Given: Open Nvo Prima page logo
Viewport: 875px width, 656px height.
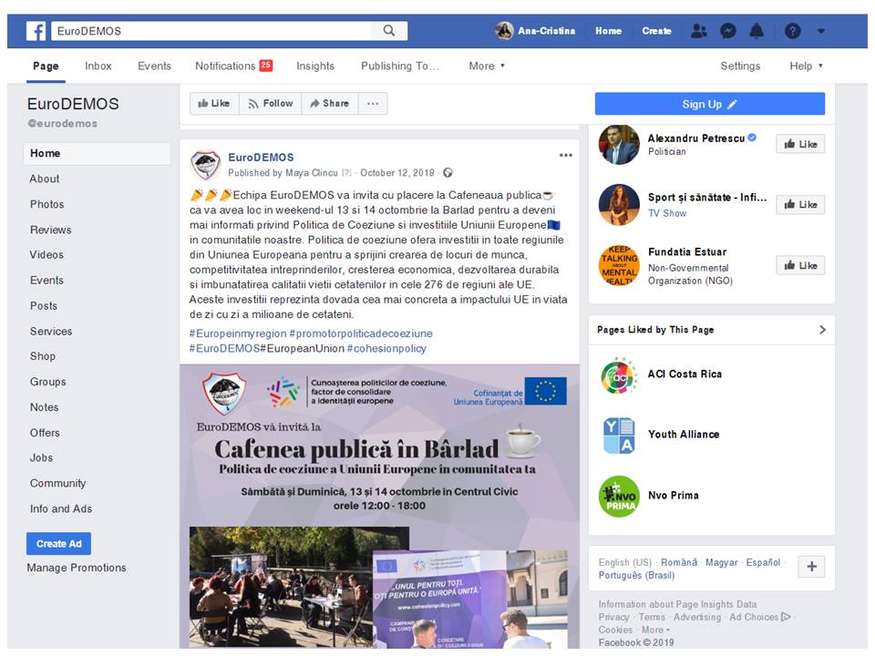Looking at the screenshot, I should point(619,497).
